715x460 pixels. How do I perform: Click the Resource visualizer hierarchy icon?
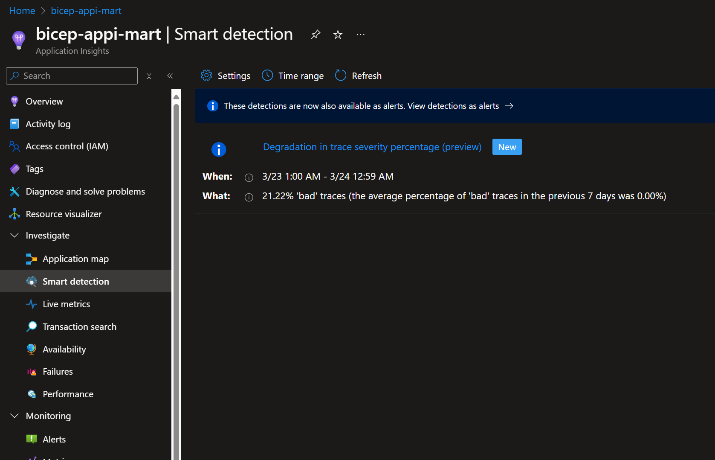[x=14, y=214]
